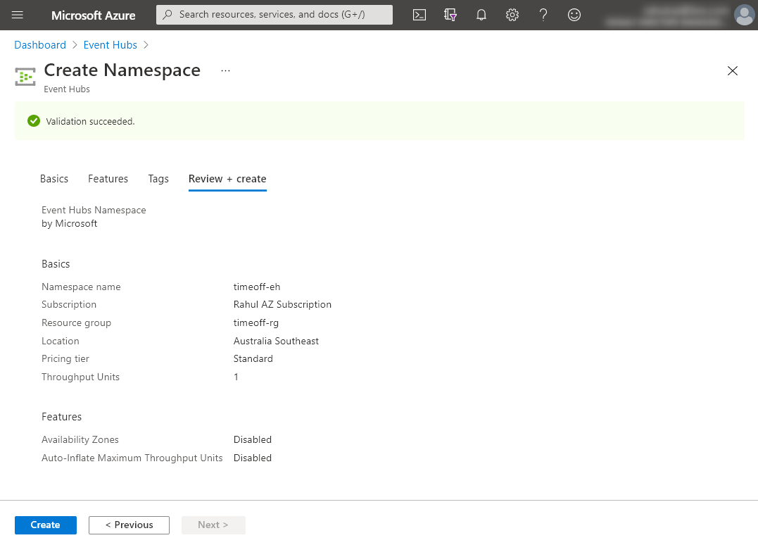Open the feedback smiley icon
Viewport: 758px width, 545px height.
(x=574, y=15)
